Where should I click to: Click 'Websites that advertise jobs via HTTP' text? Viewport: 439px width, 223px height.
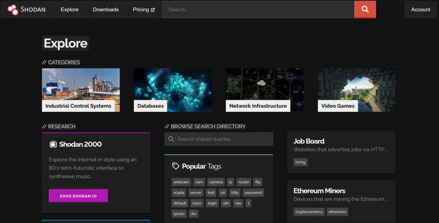click(340, 150)
